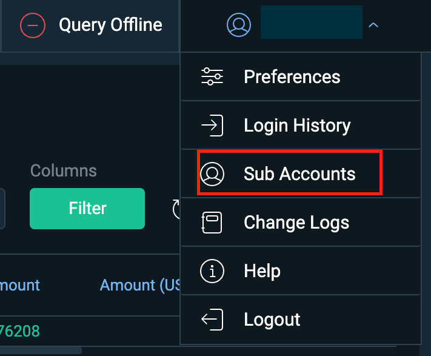Select Login History menu entry
The width and height of the screenshot is (431, 356).
[301, 126]
